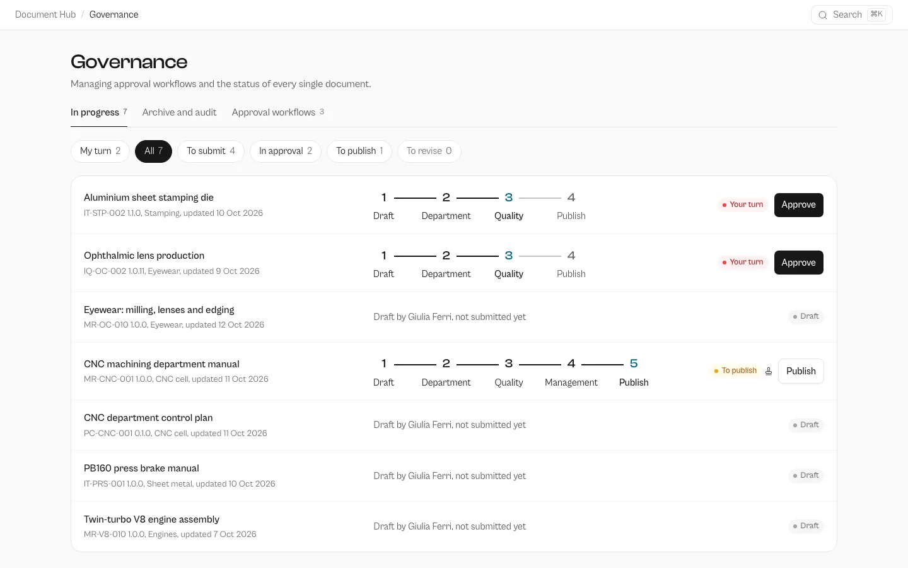Filter list by To submit
The width and height of the screenshot is (908, 568).
tap(211, 151)
